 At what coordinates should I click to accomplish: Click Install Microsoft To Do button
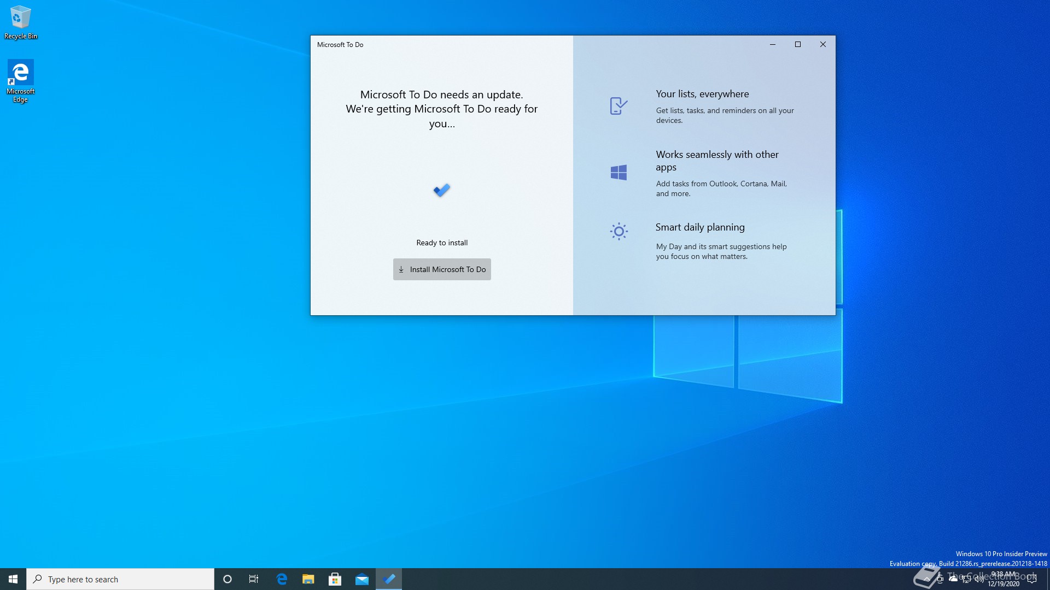pyautogui.click(x=442, y=269)
